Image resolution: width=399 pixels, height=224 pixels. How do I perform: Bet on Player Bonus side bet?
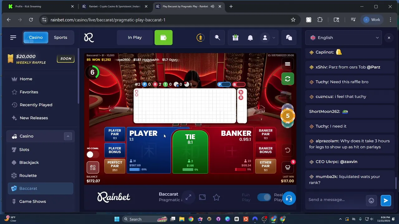click(115, 150)
